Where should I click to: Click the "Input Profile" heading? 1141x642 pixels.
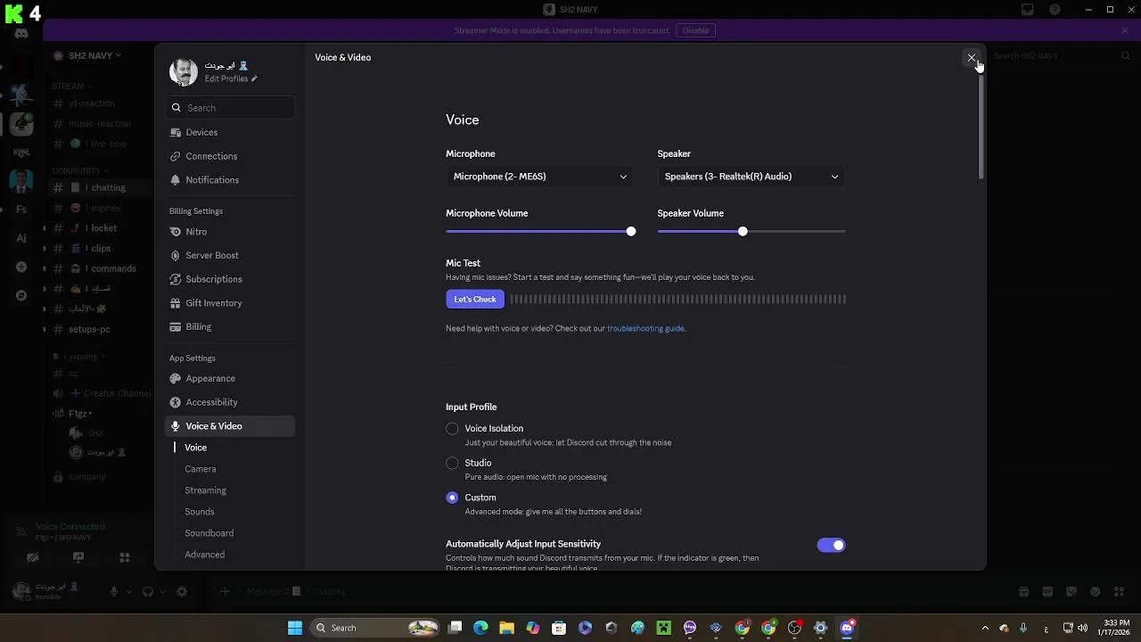[472, 407]
